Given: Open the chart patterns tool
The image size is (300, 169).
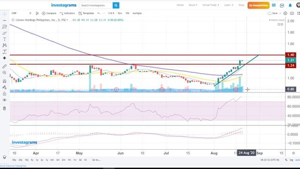Looking at the screenshot, I should click(5, 46).
